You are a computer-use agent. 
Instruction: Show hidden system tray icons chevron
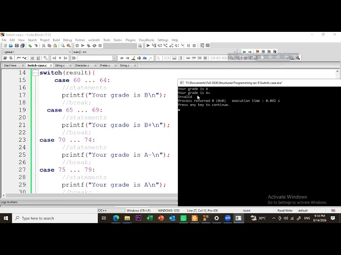[x=274, y=218]
